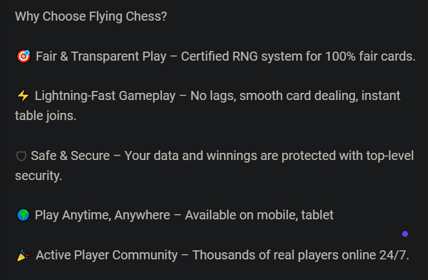Image resolution: width=428 pixels, height=280 pixels.
Task: Click the party popper emoji icon
Action: [23, 255]
